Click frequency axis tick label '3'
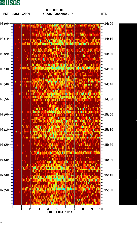139x225 pixels. (x=39, y=209)
